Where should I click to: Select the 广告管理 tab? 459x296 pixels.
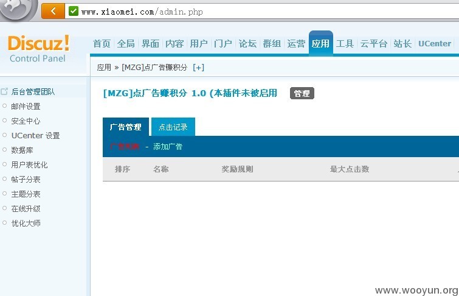point(126,127)
